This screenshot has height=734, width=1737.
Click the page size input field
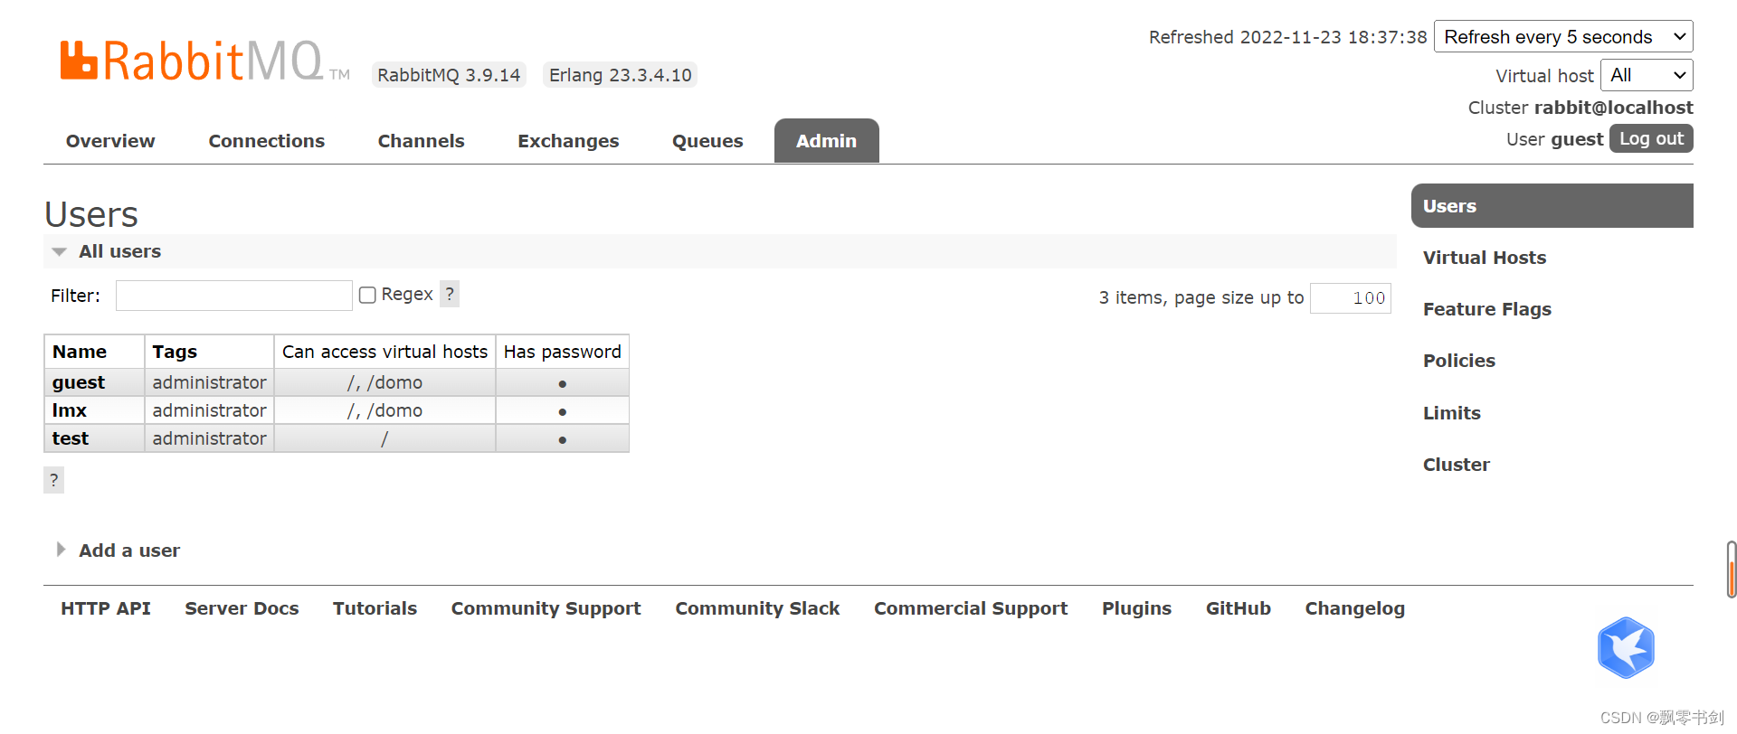(1351, 298)
